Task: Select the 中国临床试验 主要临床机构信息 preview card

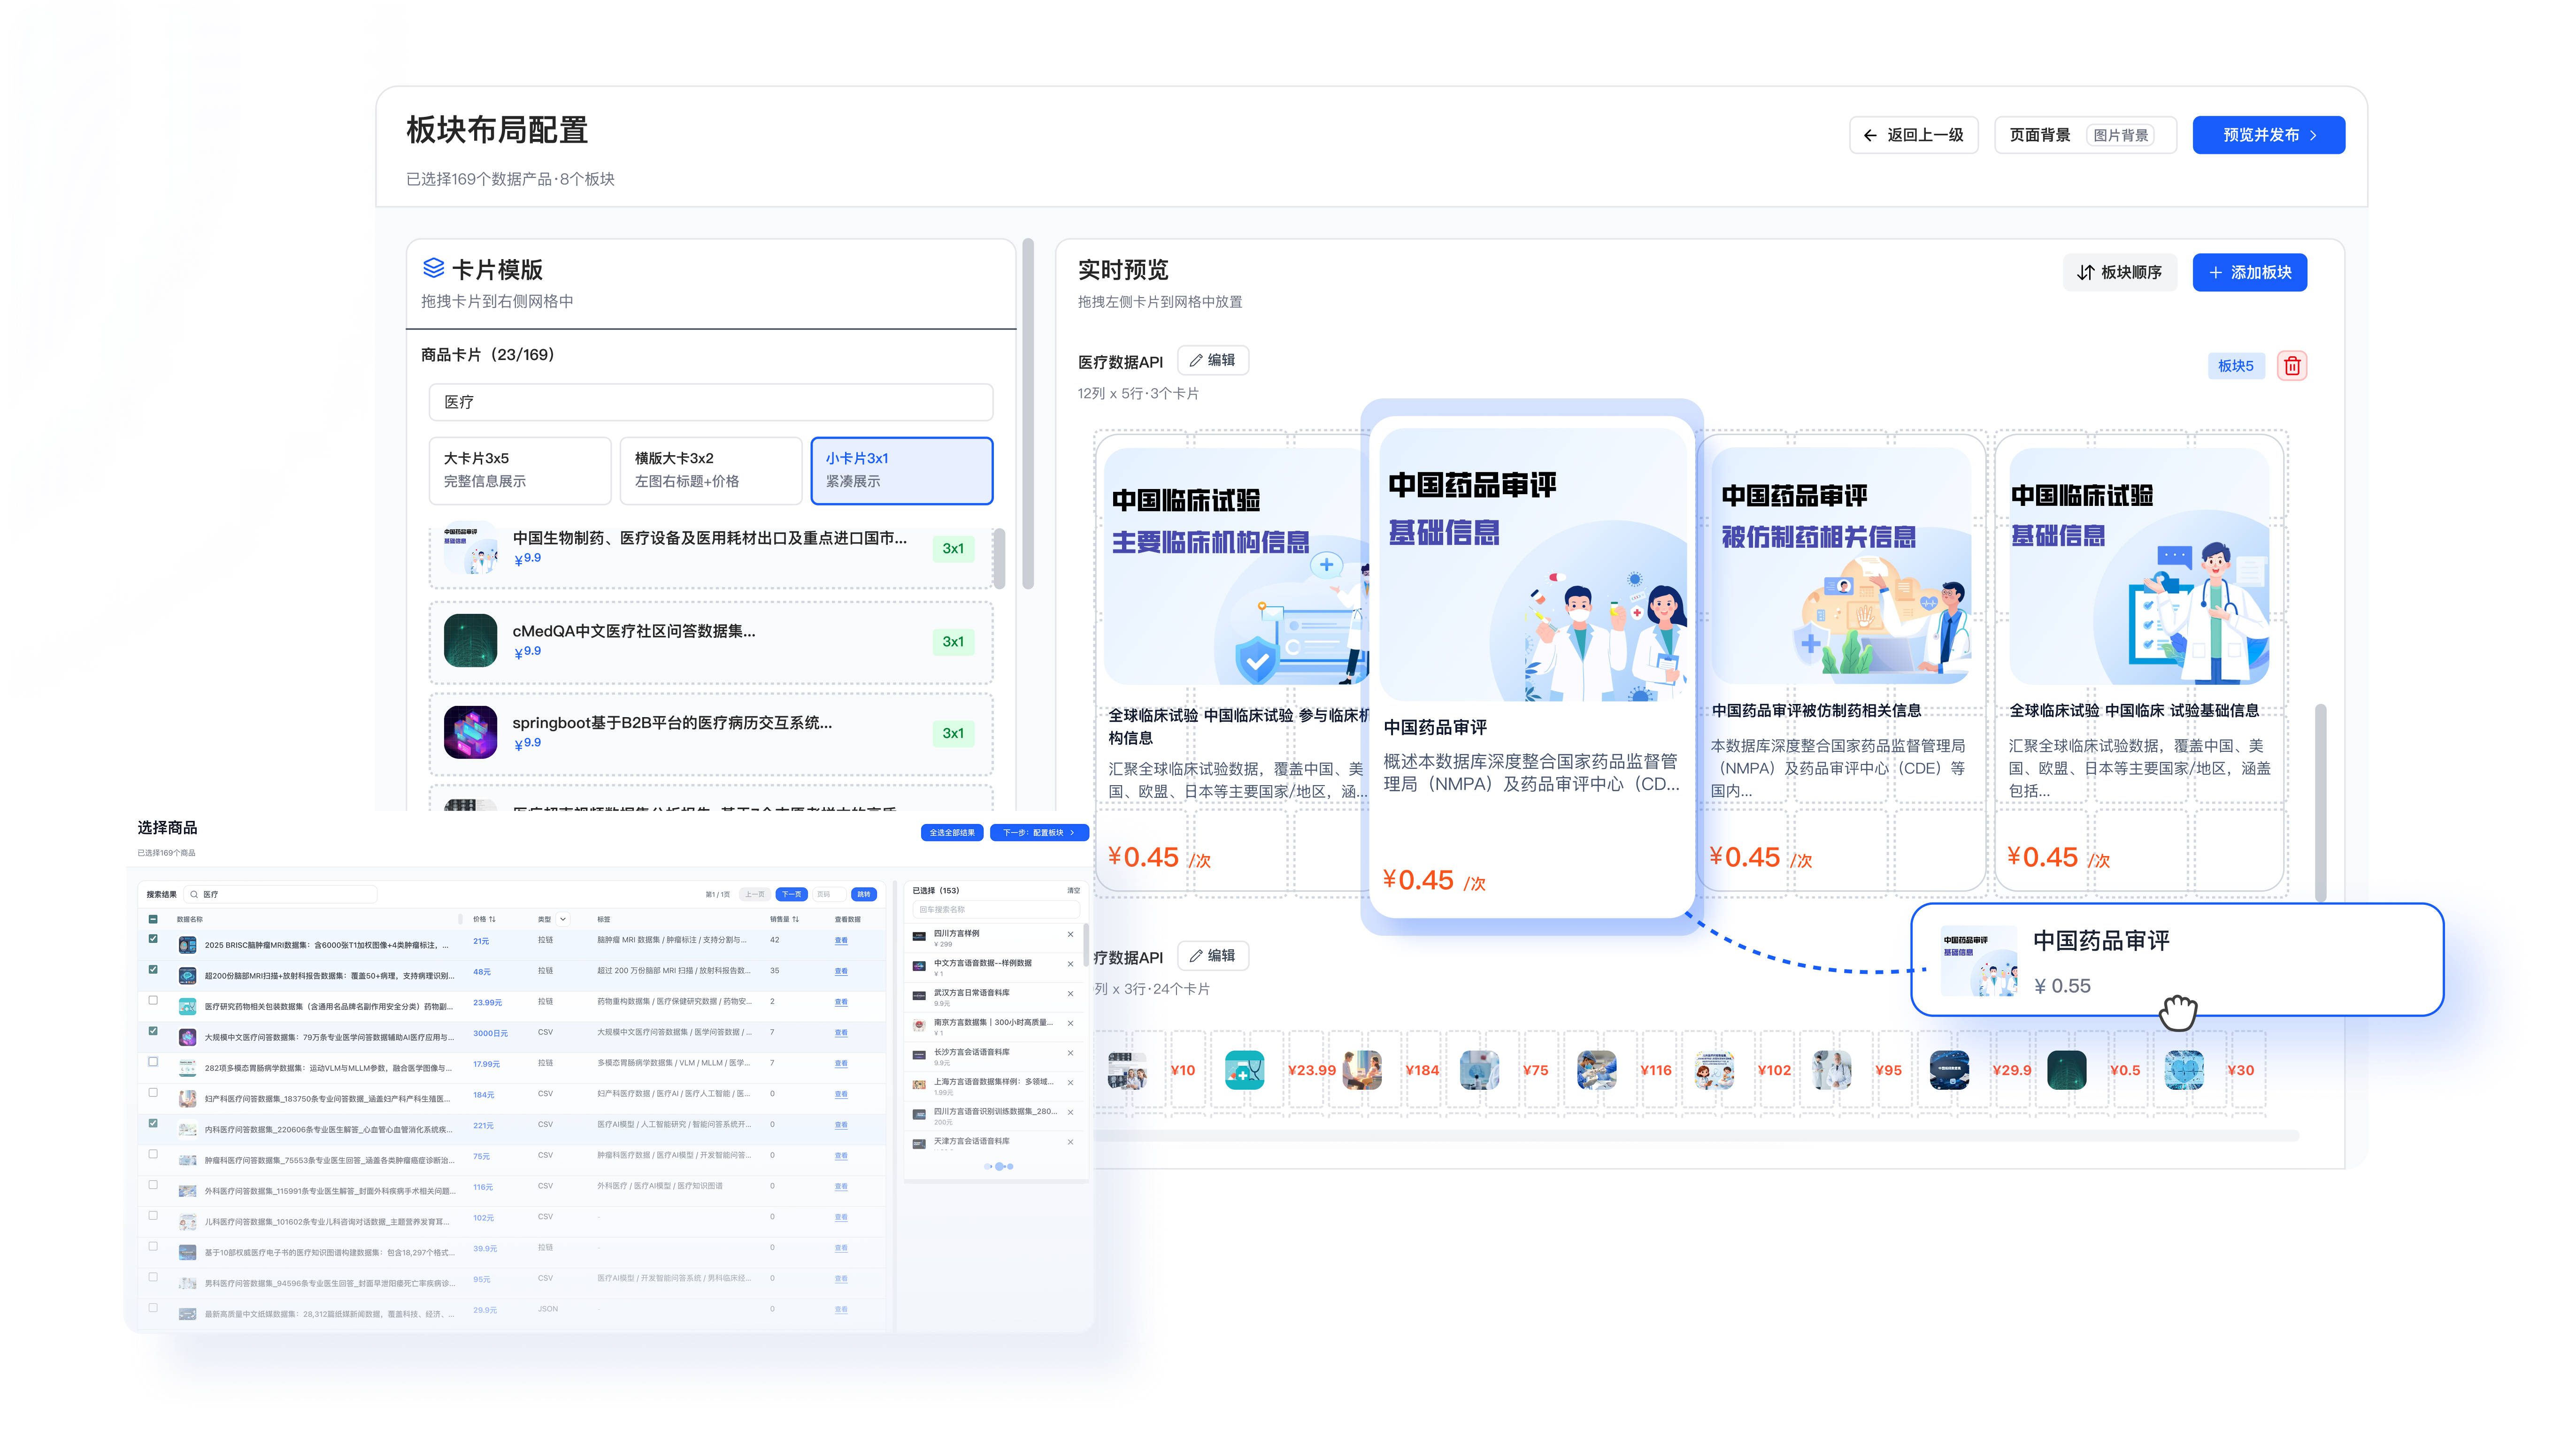Action: click(x=1234, y=662)
